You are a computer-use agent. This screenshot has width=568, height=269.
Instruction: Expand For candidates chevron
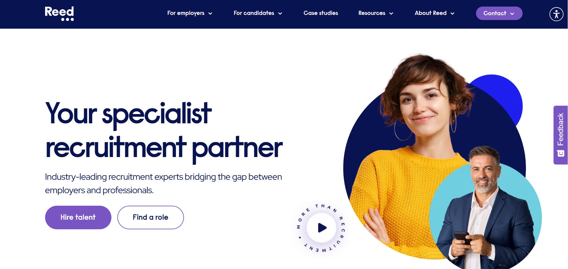[280, 13]
